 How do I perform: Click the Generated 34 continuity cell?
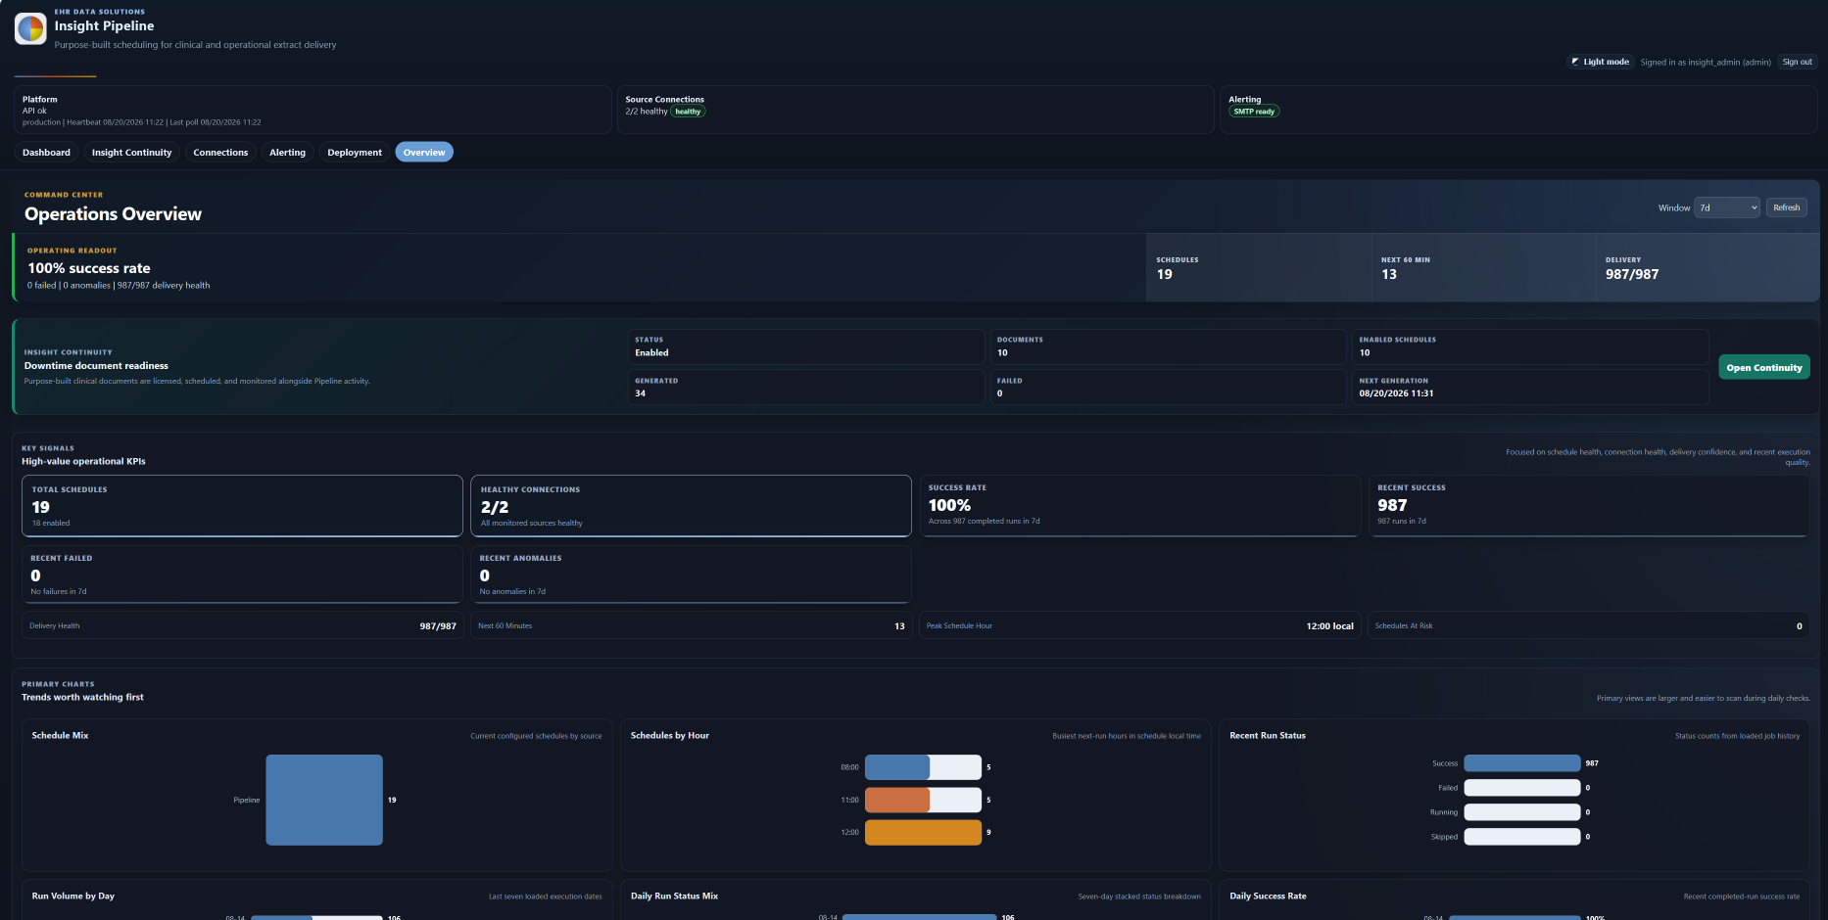click(805, 387)
